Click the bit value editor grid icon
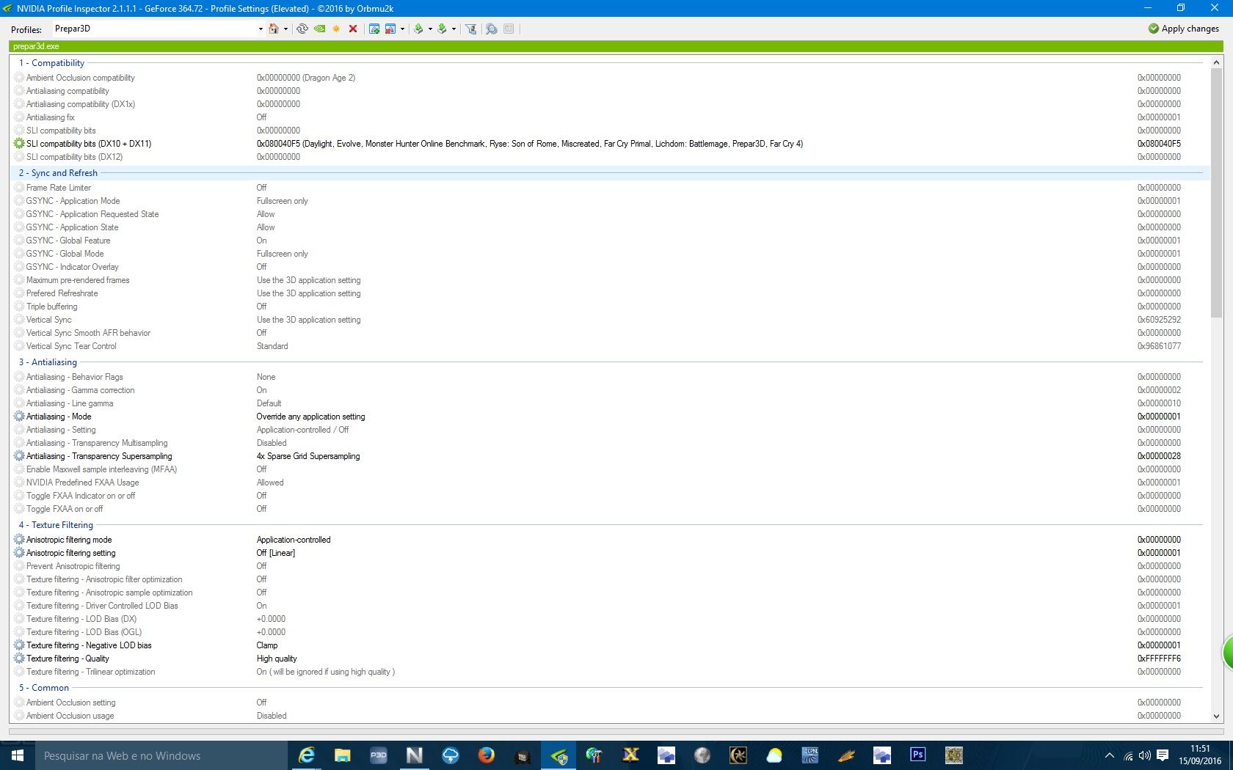 click(x=509, y=29)
